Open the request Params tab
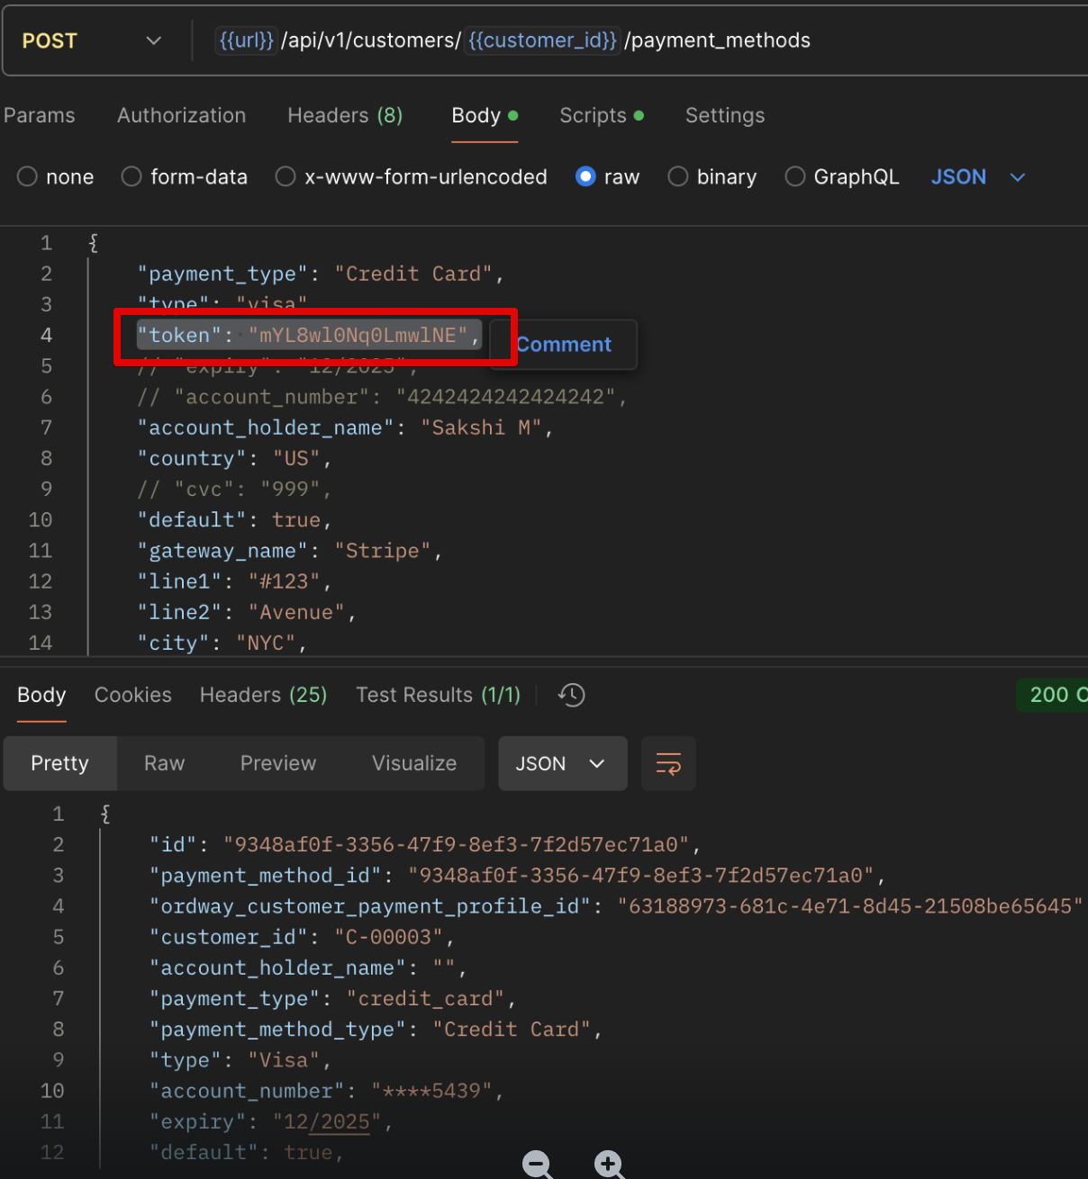The width and height of the screenshot is (1088, 1179). 40,115
